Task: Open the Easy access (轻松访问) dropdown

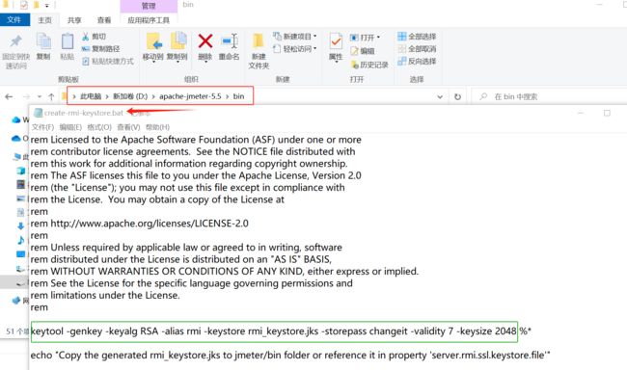Action: tap(295, 49)
